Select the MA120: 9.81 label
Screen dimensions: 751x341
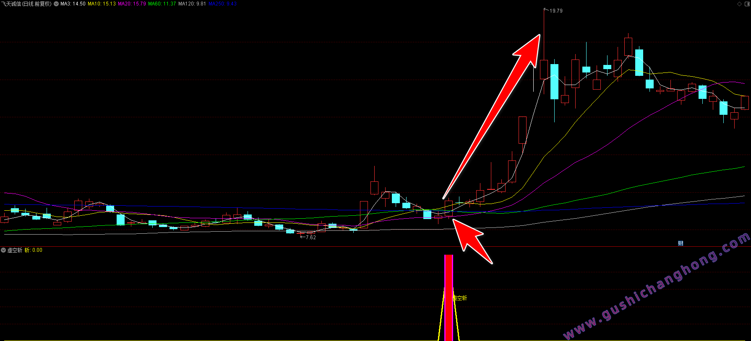[192, 4]
